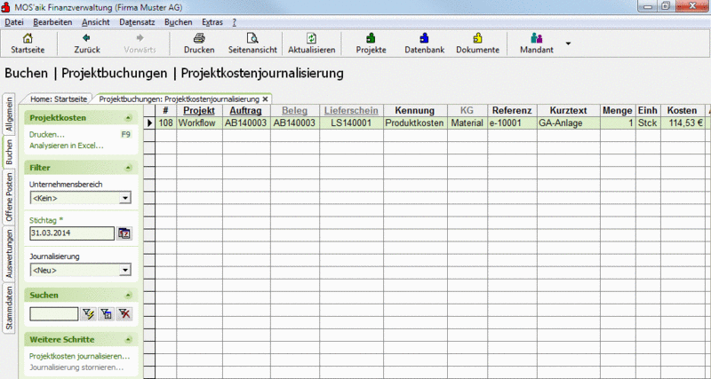
Task: Select the Offene Posten vertical tab
Action: click(x=10, y=197)
